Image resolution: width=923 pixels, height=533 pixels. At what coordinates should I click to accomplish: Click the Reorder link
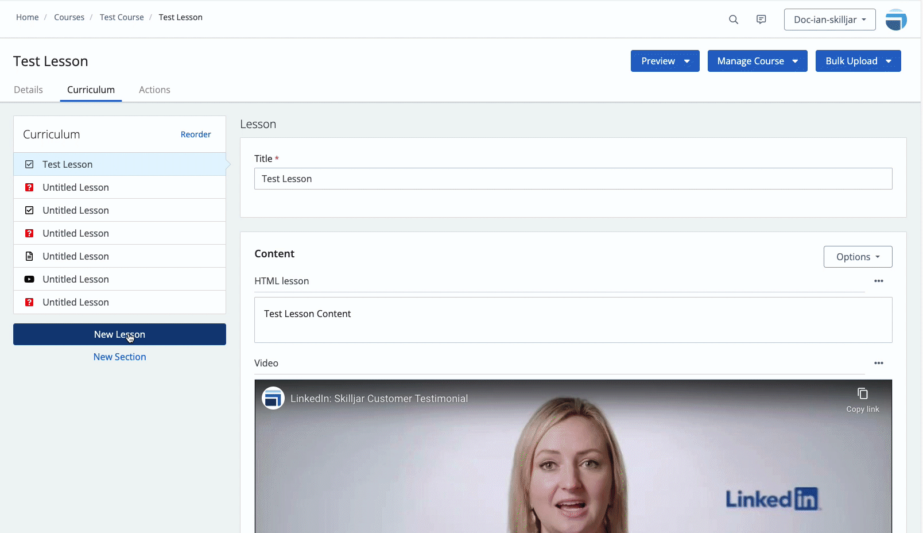pos(196,134)
